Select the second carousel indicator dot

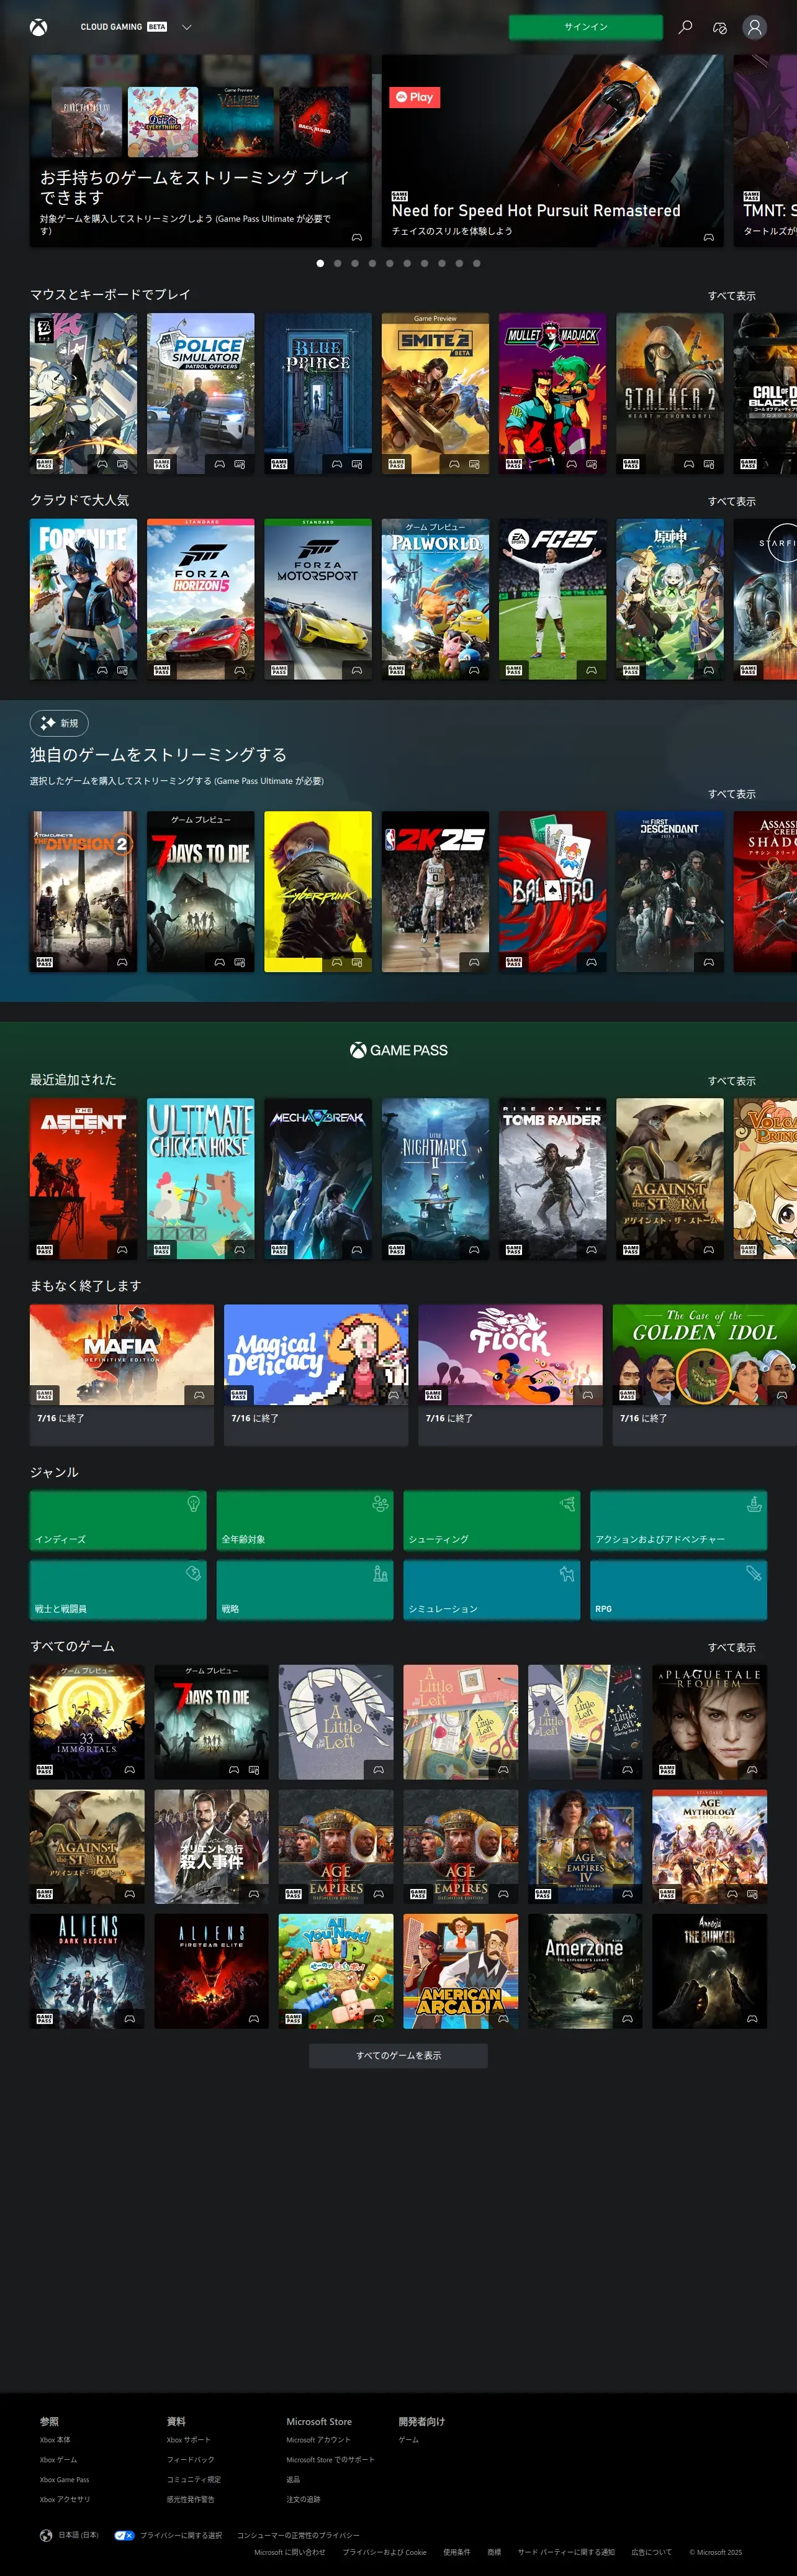(x=338, y=263)
